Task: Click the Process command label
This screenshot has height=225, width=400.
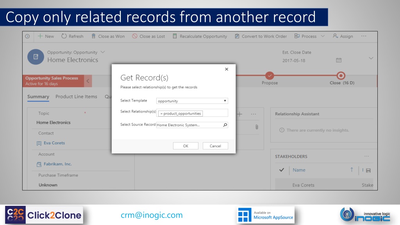Action: pyautogui.click(x=309, y=36)
